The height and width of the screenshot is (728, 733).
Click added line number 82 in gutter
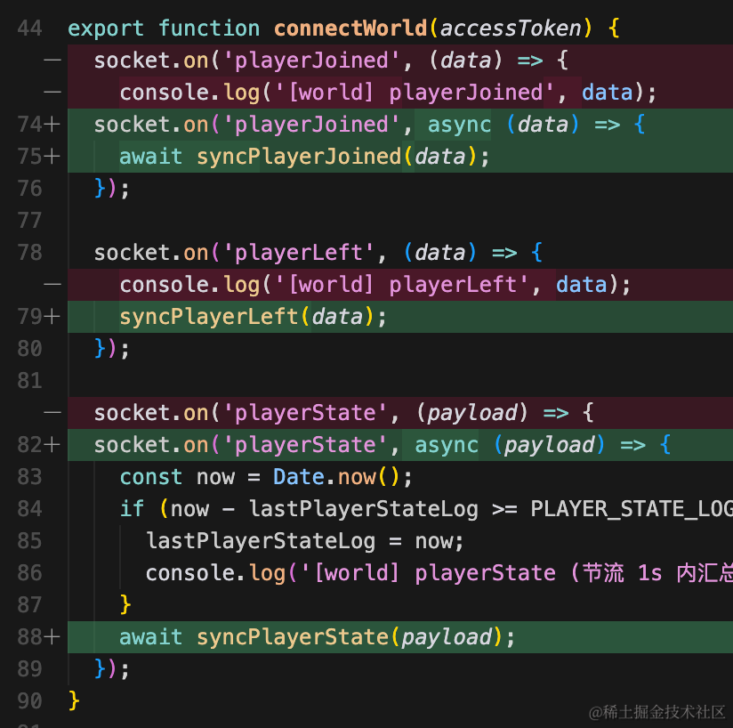tap(30, 445)
